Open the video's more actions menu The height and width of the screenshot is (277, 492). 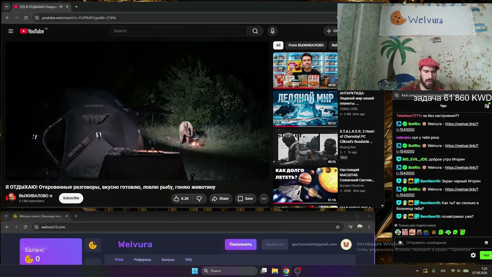click(x=264, y=199)
